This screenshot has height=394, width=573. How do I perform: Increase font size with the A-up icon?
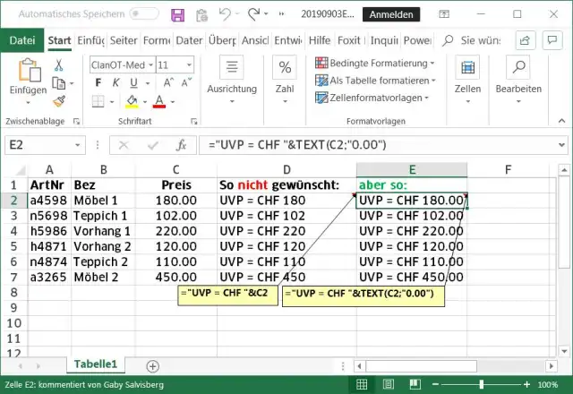[168, 83]
